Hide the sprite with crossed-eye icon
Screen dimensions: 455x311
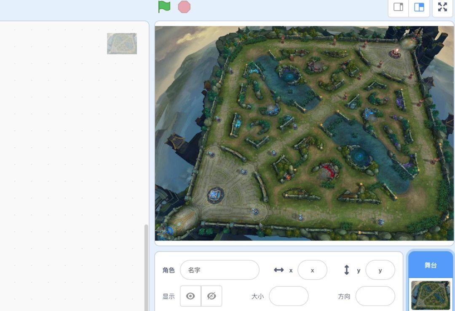pyautogui.click(x=211, y=296)
